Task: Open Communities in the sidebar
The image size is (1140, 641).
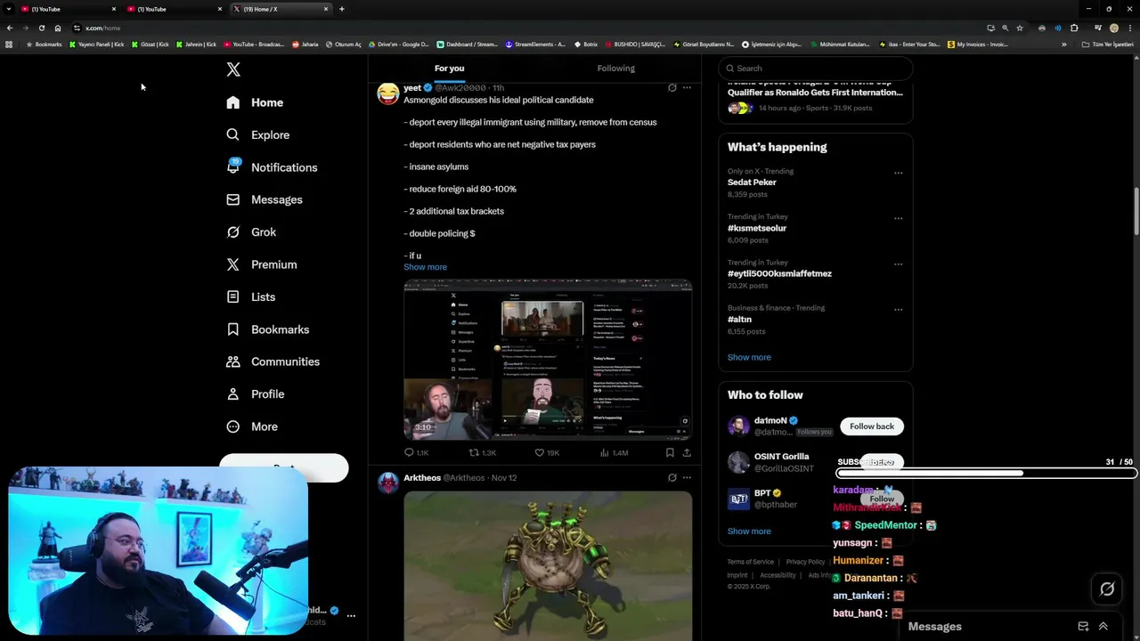Action: [273, 361]
